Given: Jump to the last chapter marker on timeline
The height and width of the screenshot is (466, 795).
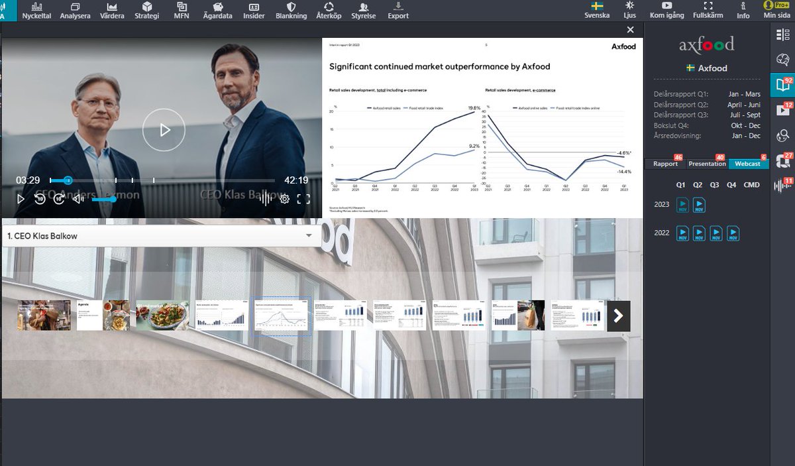Looking at the screenshot, I should [154, 180].
